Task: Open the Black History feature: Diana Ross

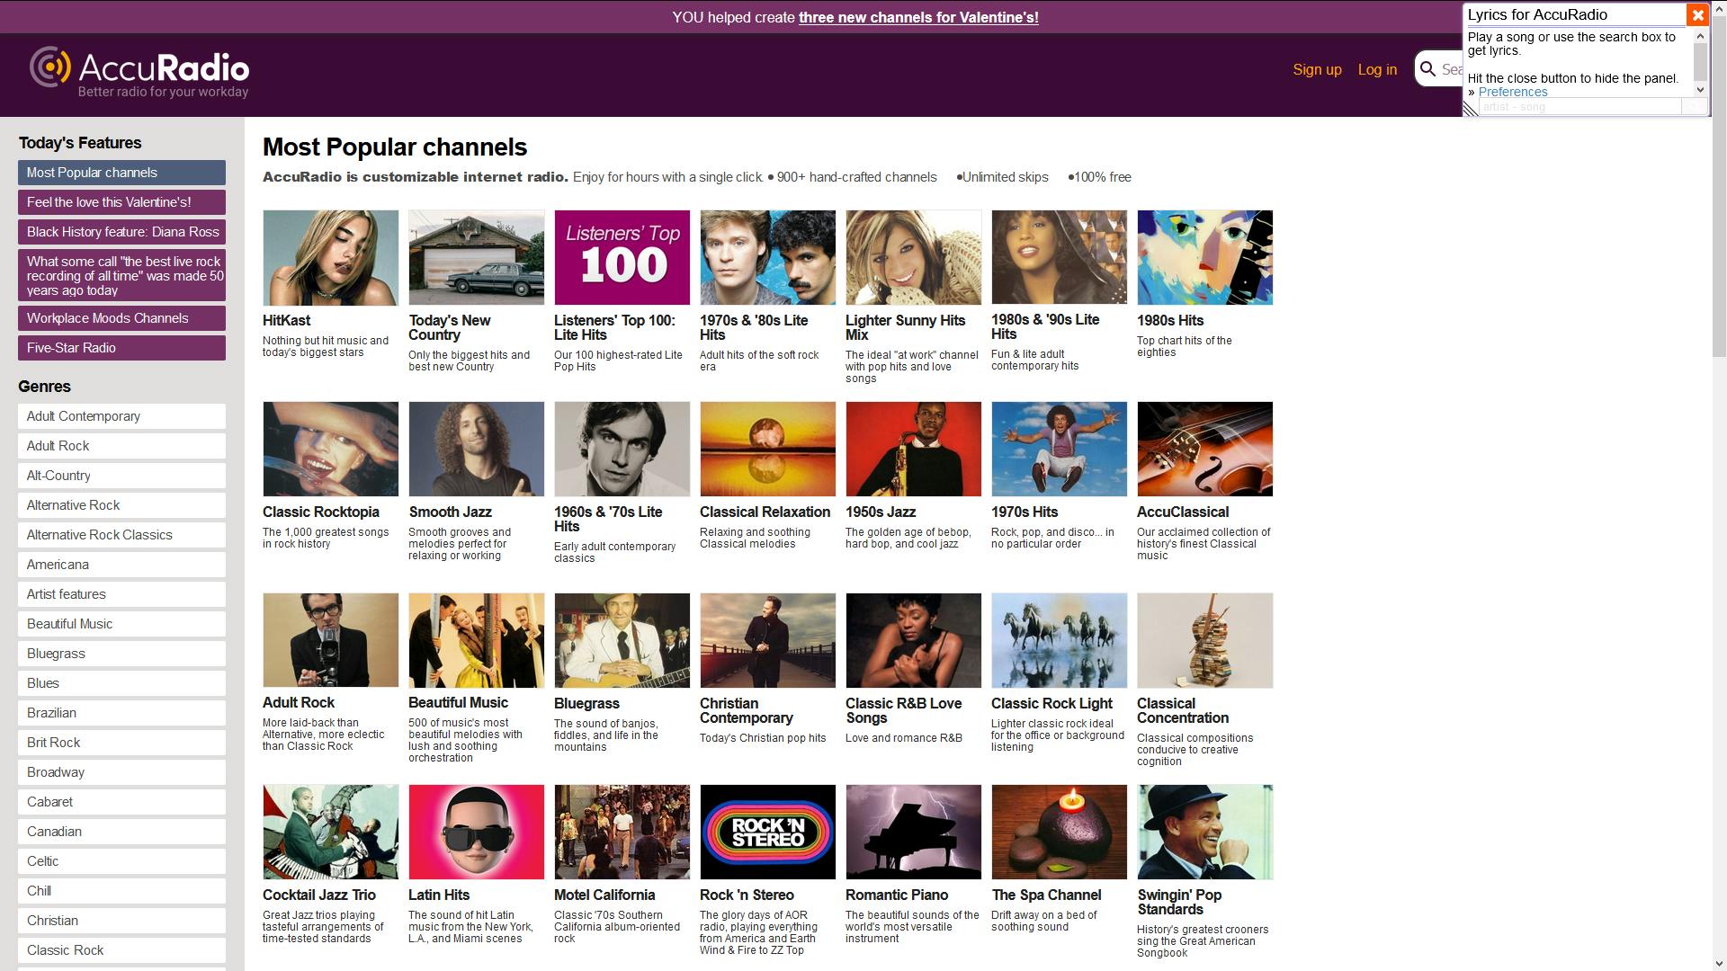Action: point(121,232)
